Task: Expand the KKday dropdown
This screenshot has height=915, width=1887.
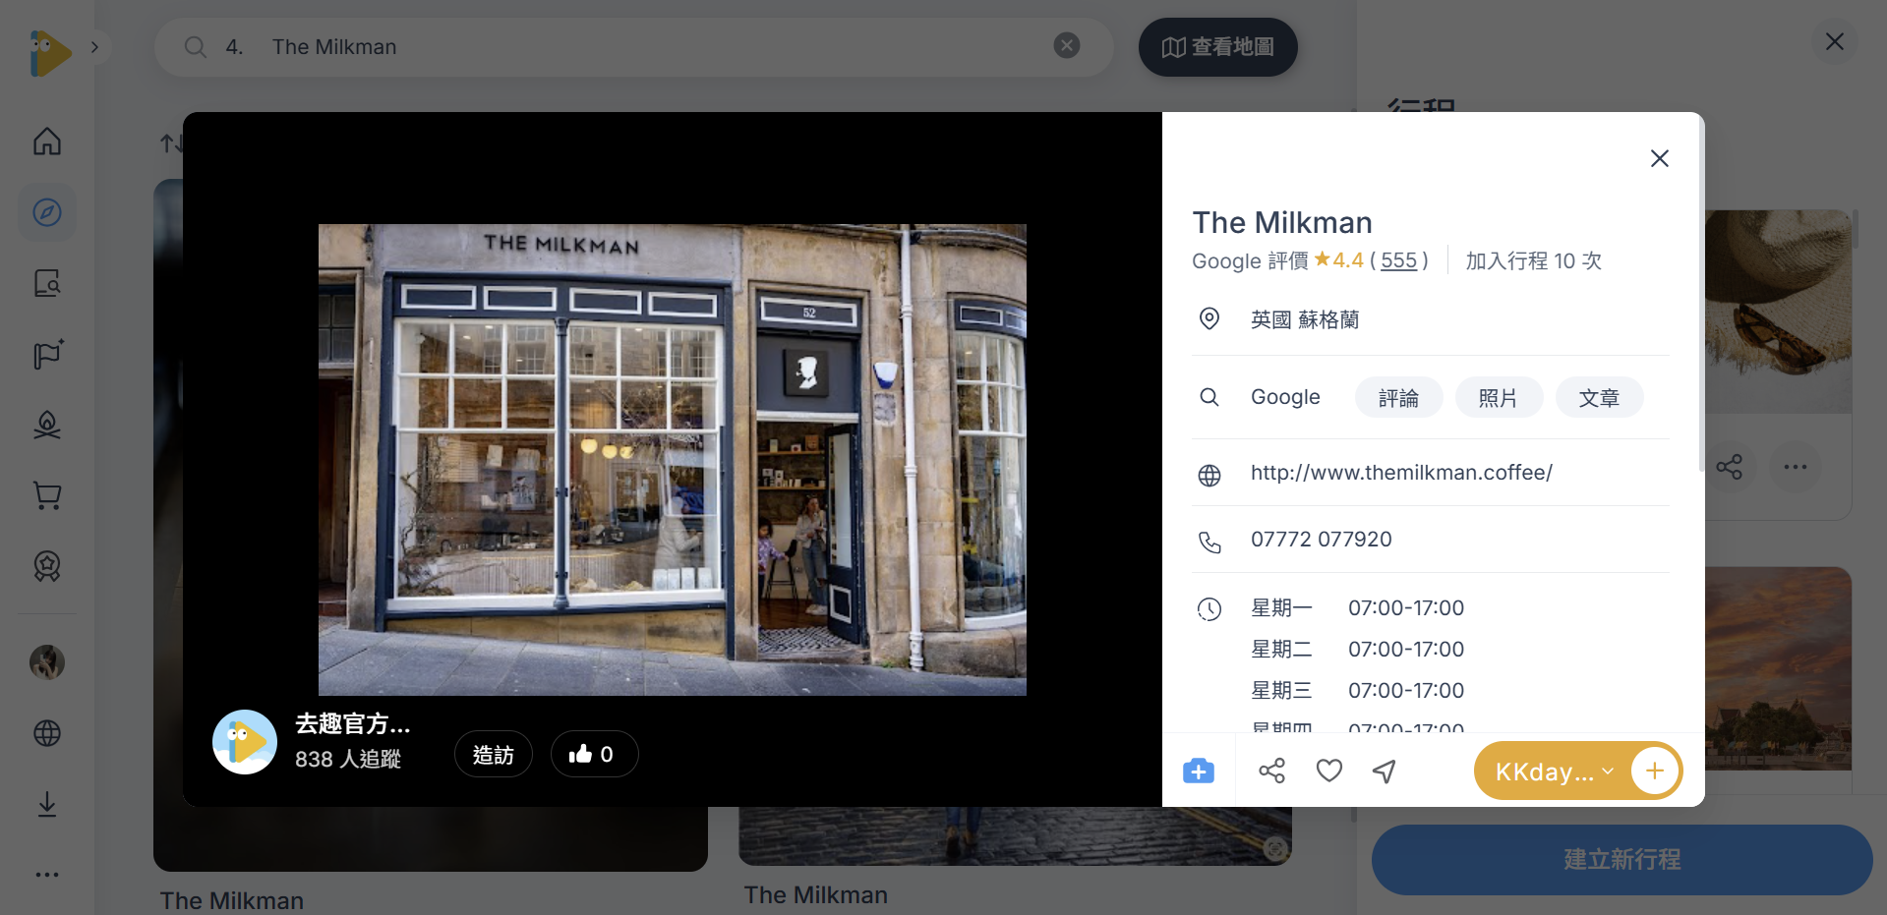Action: [1609, 771]
